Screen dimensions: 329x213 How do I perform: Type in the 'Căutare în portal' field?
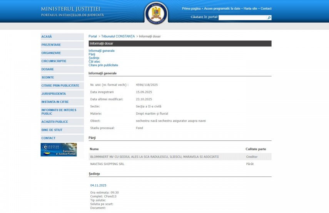[x=242, y=18]
